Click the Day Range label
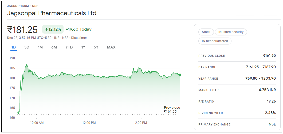This screenshot has width=283, height=134. click(x=207, y=67)
